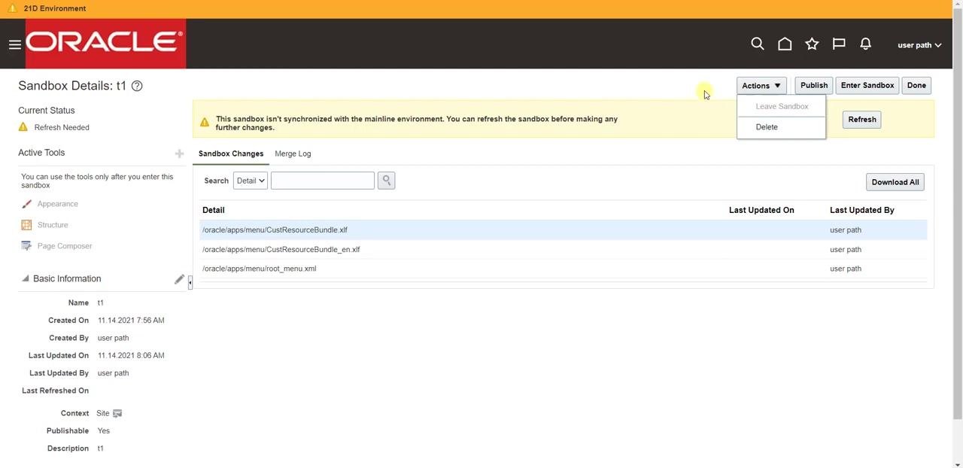Click the Last Updated By column header
The width and height of the screenshot is (963, 468).
tap(862, 210)
